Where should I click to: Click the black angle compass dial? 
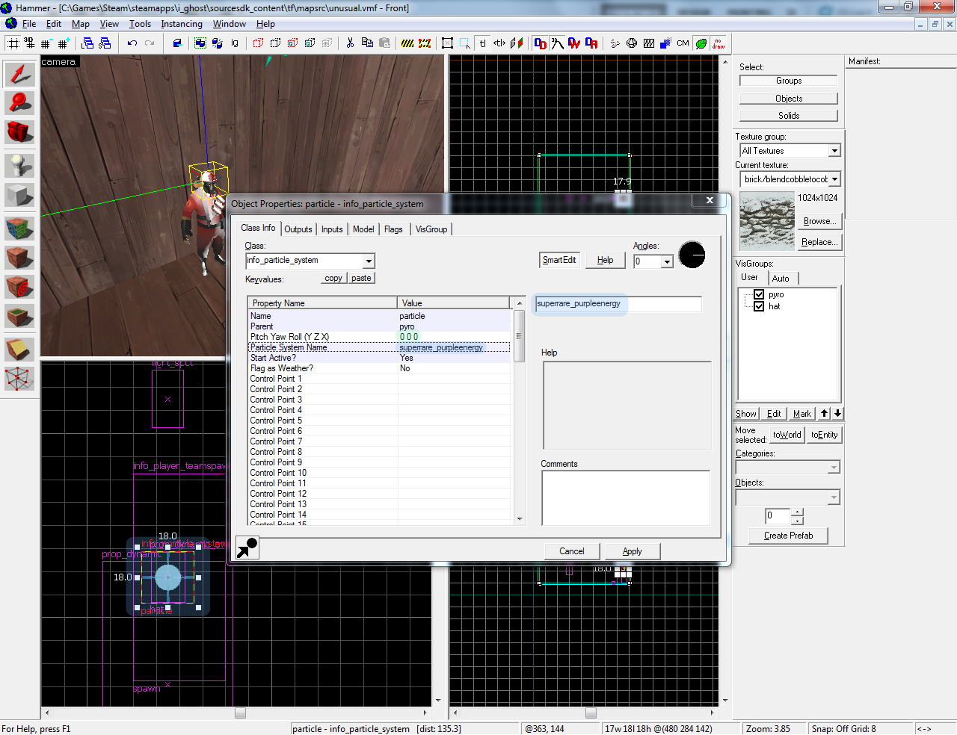692,255
